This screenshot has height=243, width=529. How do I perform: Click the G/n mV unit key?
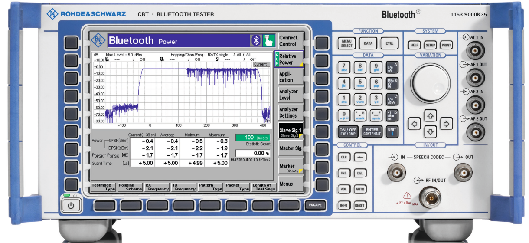point(392,67)
